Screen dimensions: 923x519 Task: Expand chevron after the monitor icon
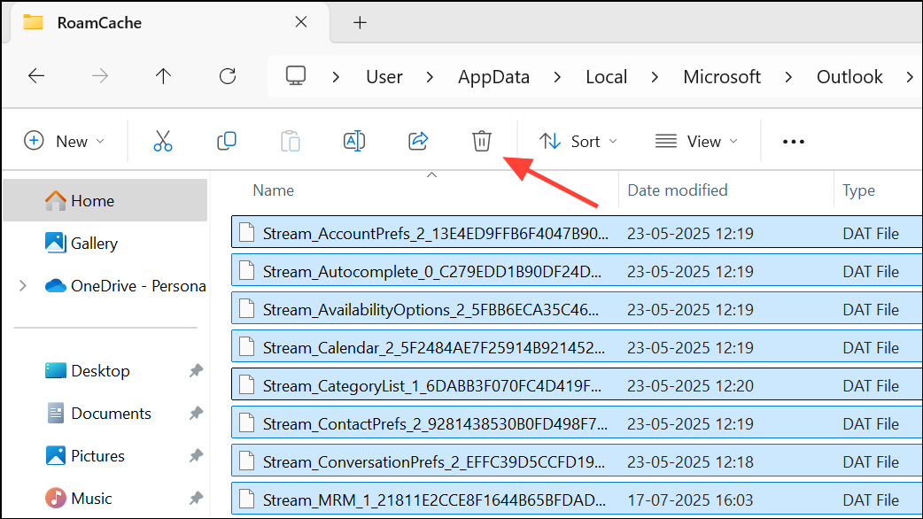pyautogui.click(x=336, y=77)
